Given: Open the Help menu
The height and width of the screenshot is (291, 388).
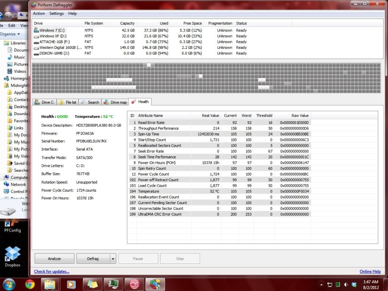Looking at the screenshot, I should click(72, 14).
